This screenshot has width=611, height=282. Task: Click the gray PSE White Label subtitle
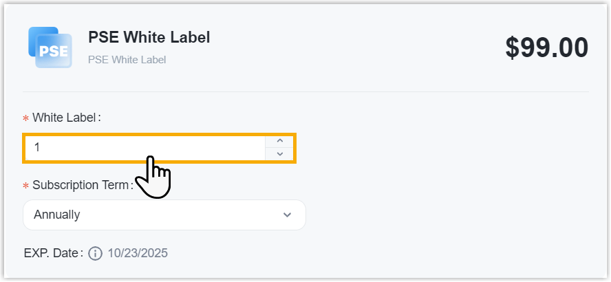click(127, 60)
